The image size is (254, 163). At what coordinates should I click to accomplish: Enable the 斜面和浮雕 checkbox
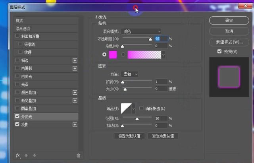(x=17, y=36)
